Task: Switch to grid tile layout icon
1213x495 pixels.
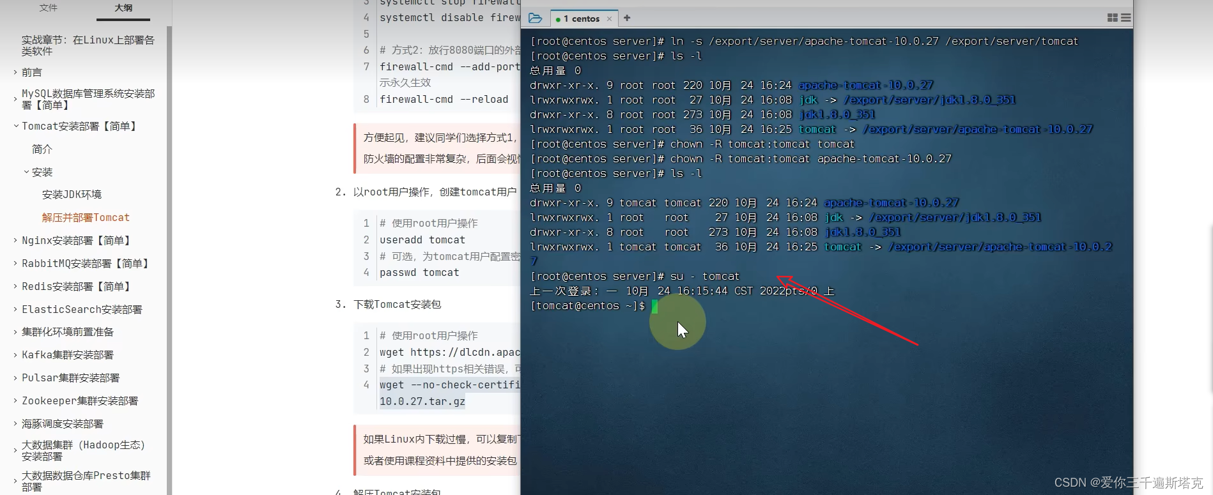Action: 1113,18
